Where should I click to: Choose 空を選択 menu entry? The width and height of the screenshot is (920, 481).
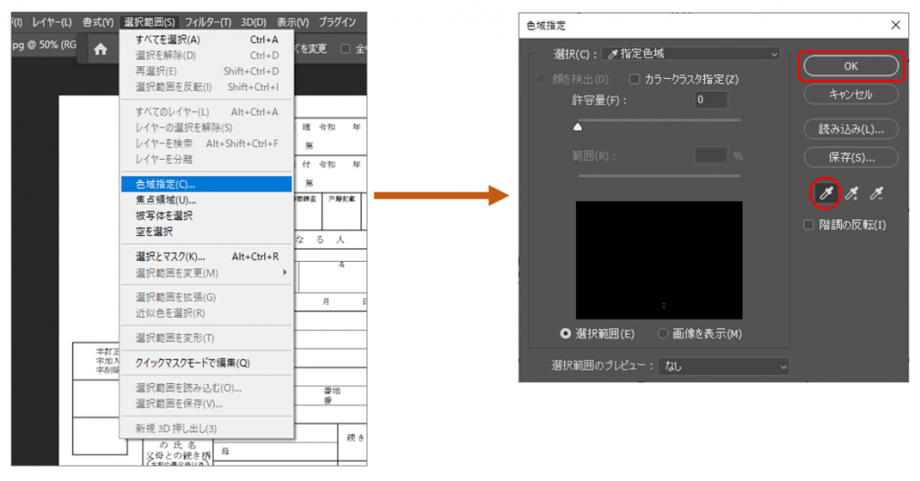pyautogui.click(x=207, y=232)
